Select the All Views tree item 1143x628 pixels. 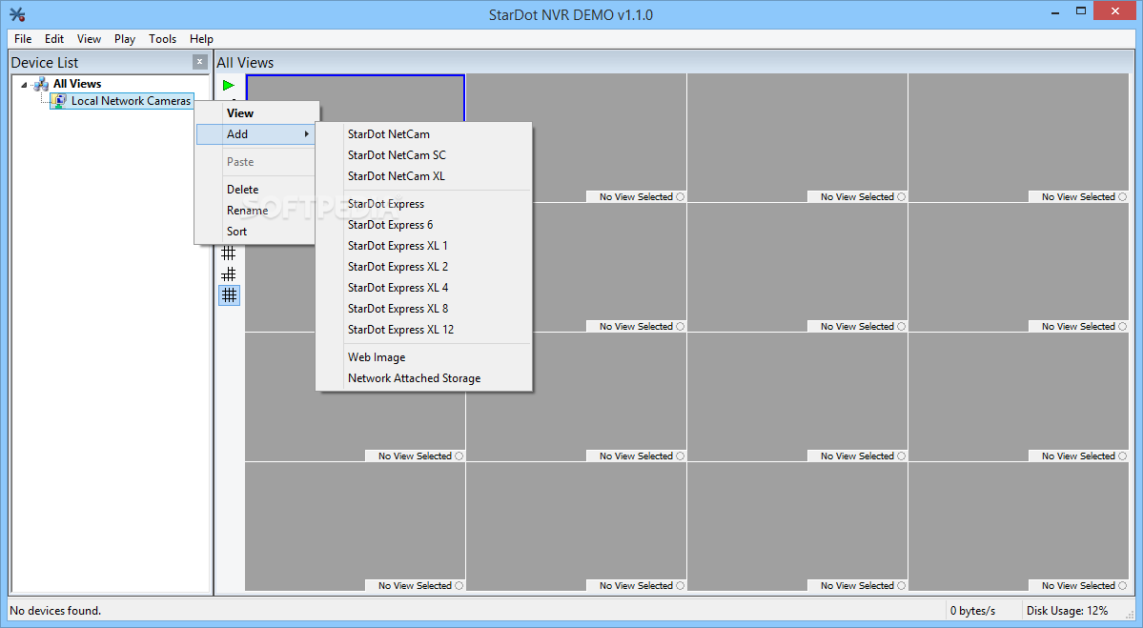(77, 84)
